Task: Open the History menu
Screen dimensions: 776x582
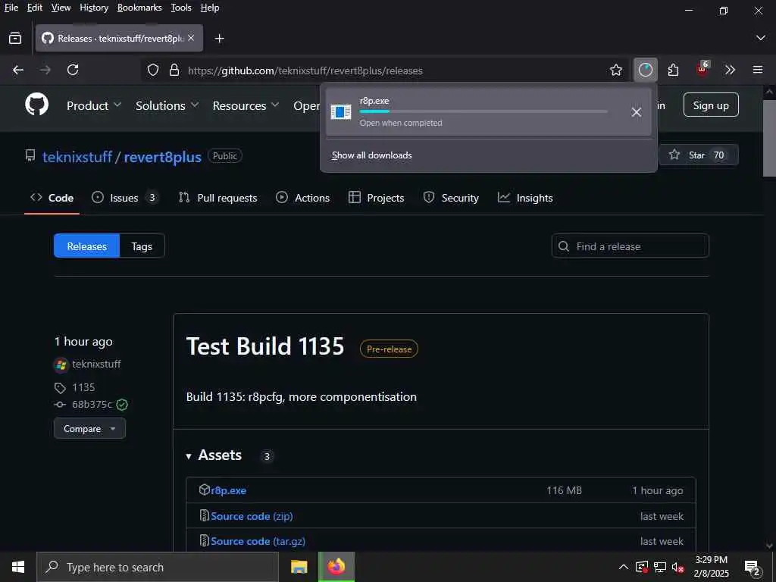Action: pyautogui.click(x=94, y=8)
